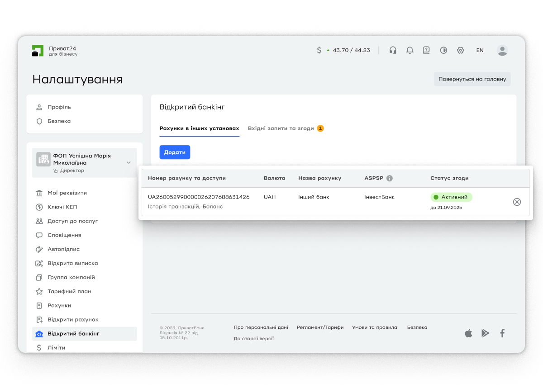
Task: Open the notifications bell icon
Action: pyautogui.click(x=410, y=50)
